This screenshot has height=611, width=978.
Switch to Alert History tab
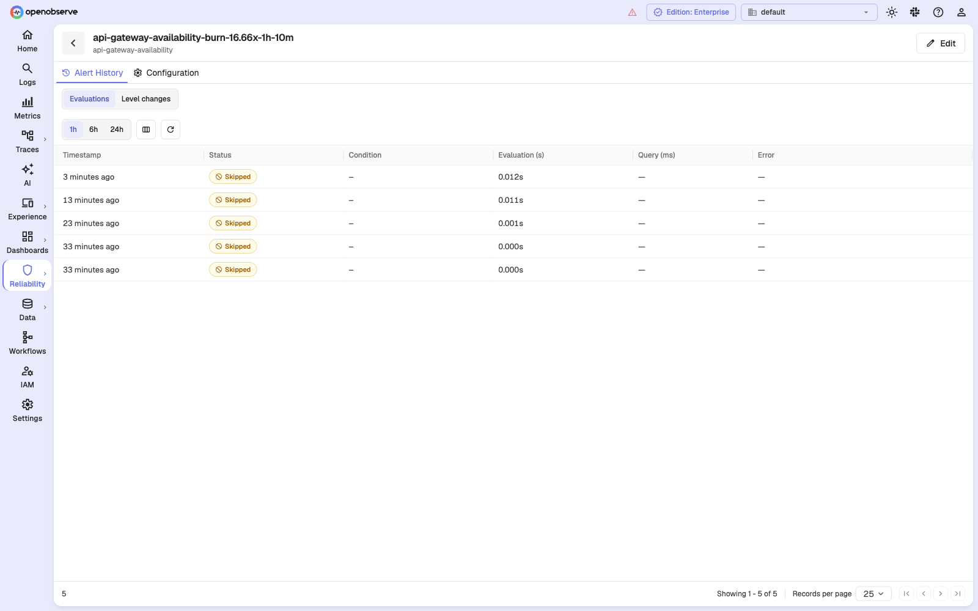pyautogui.click(x=92, y=73)
